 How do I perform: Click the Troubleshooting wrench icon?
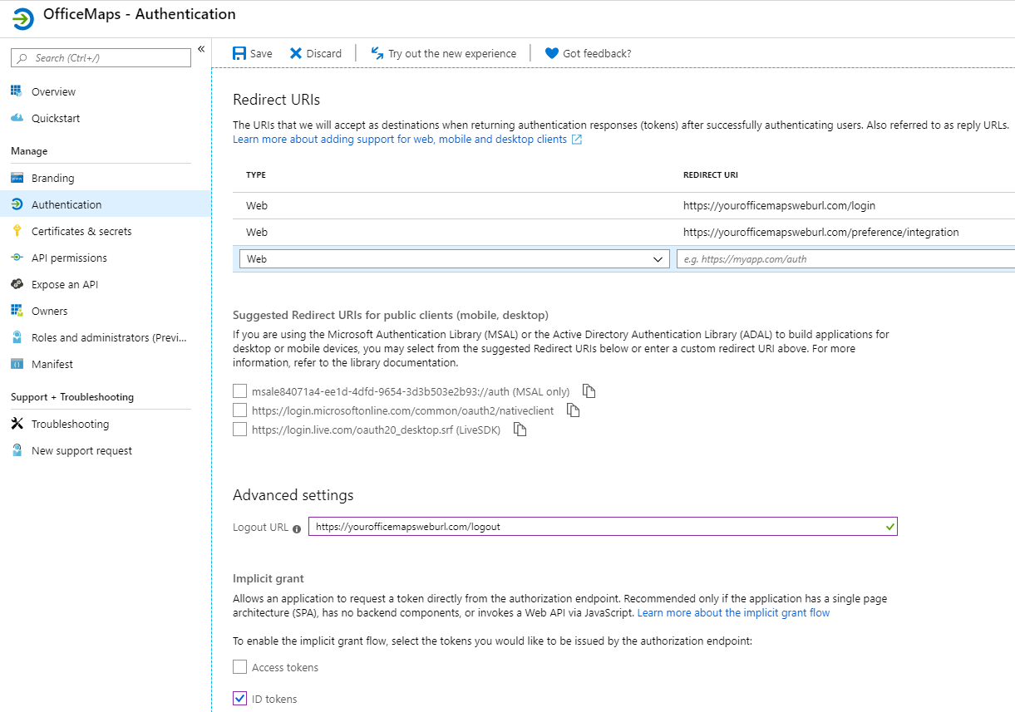17,424
